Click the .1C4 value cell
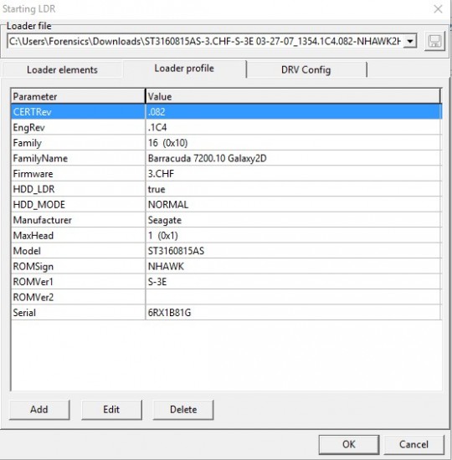This screenshot has width=452, height=460. click(x=294, y=127)
